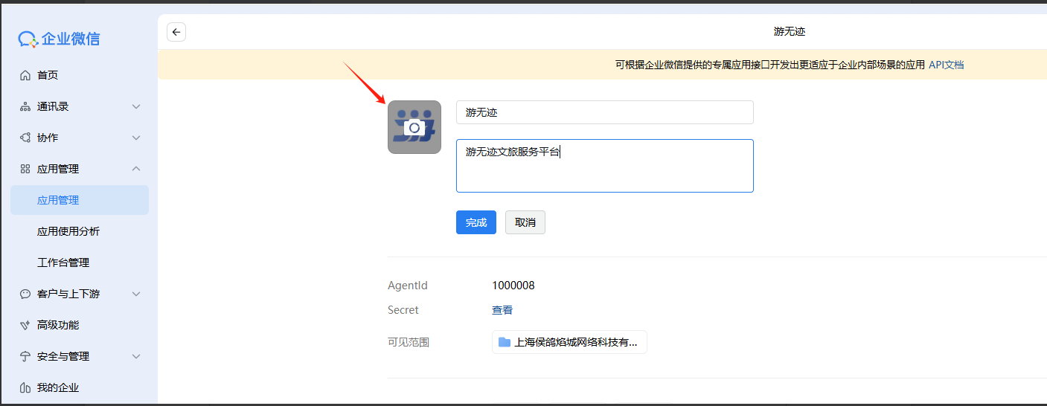Click the 协作 collaboration icon
The image size is (1047, 406).
(x=25, y=138)
